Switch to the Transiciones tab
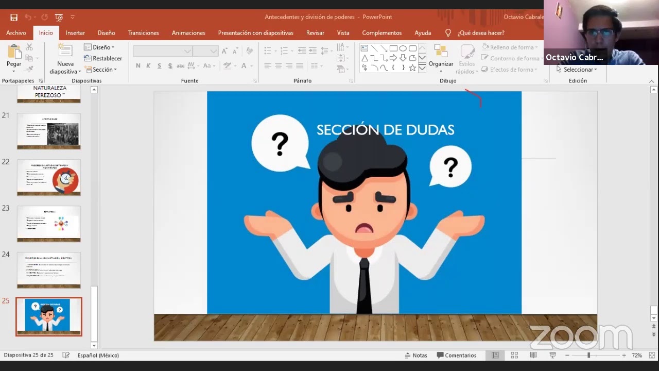This screenshot has height=371, width=659. [x=144, y=33]
